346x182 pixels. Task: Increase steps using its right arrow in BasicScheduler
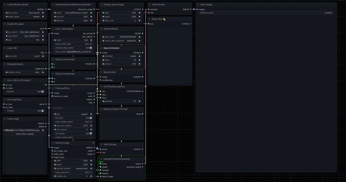click(x=140, y=60)
